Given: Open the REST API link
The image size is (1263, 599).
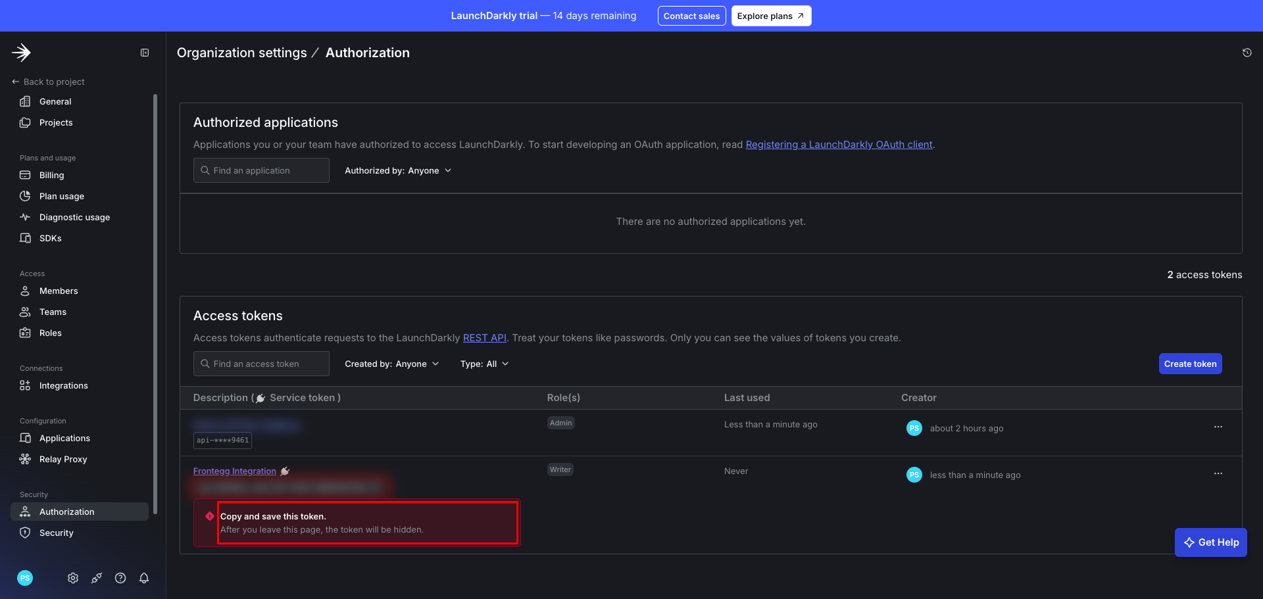Looking at the screenshot, I should [x=485, y=338].
